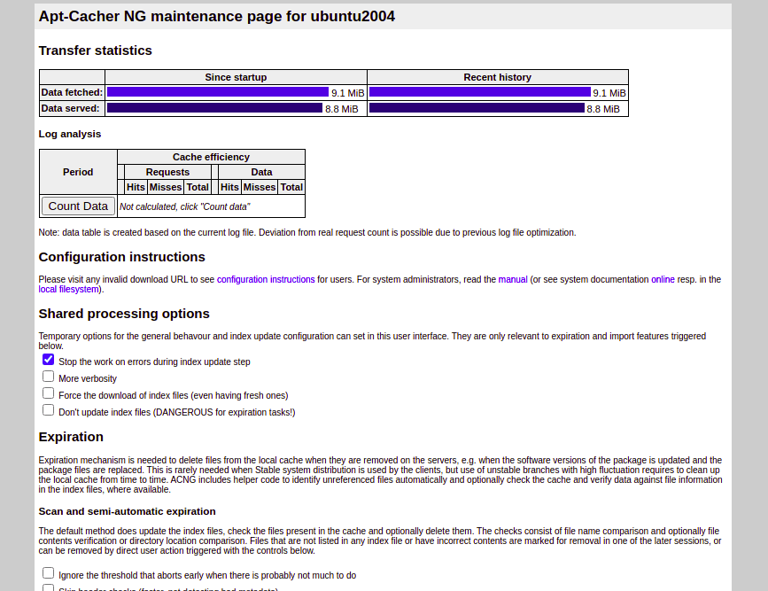Enable forcing download of index files
This screenshot has width=768, height=591.
pos(48,393)
